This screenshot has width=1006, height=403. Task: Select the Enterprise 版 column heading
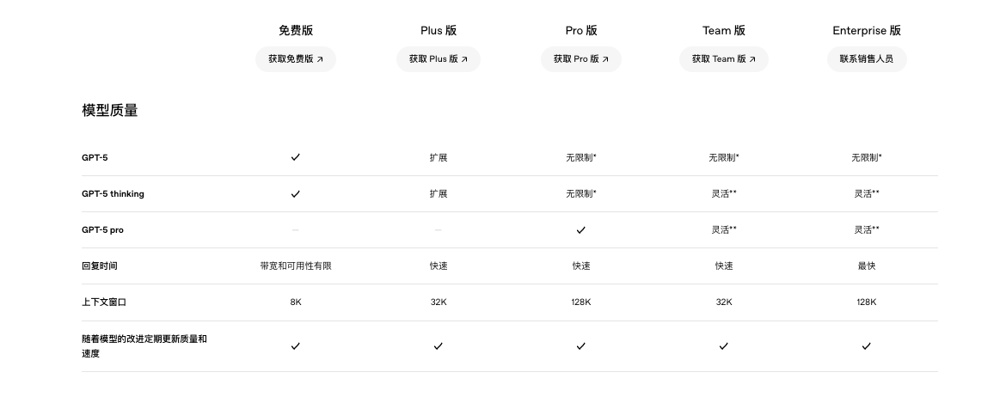866,31
